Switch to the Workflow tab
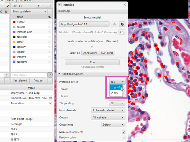The width and height of the screenshot is (190, 142). point(26,1)
